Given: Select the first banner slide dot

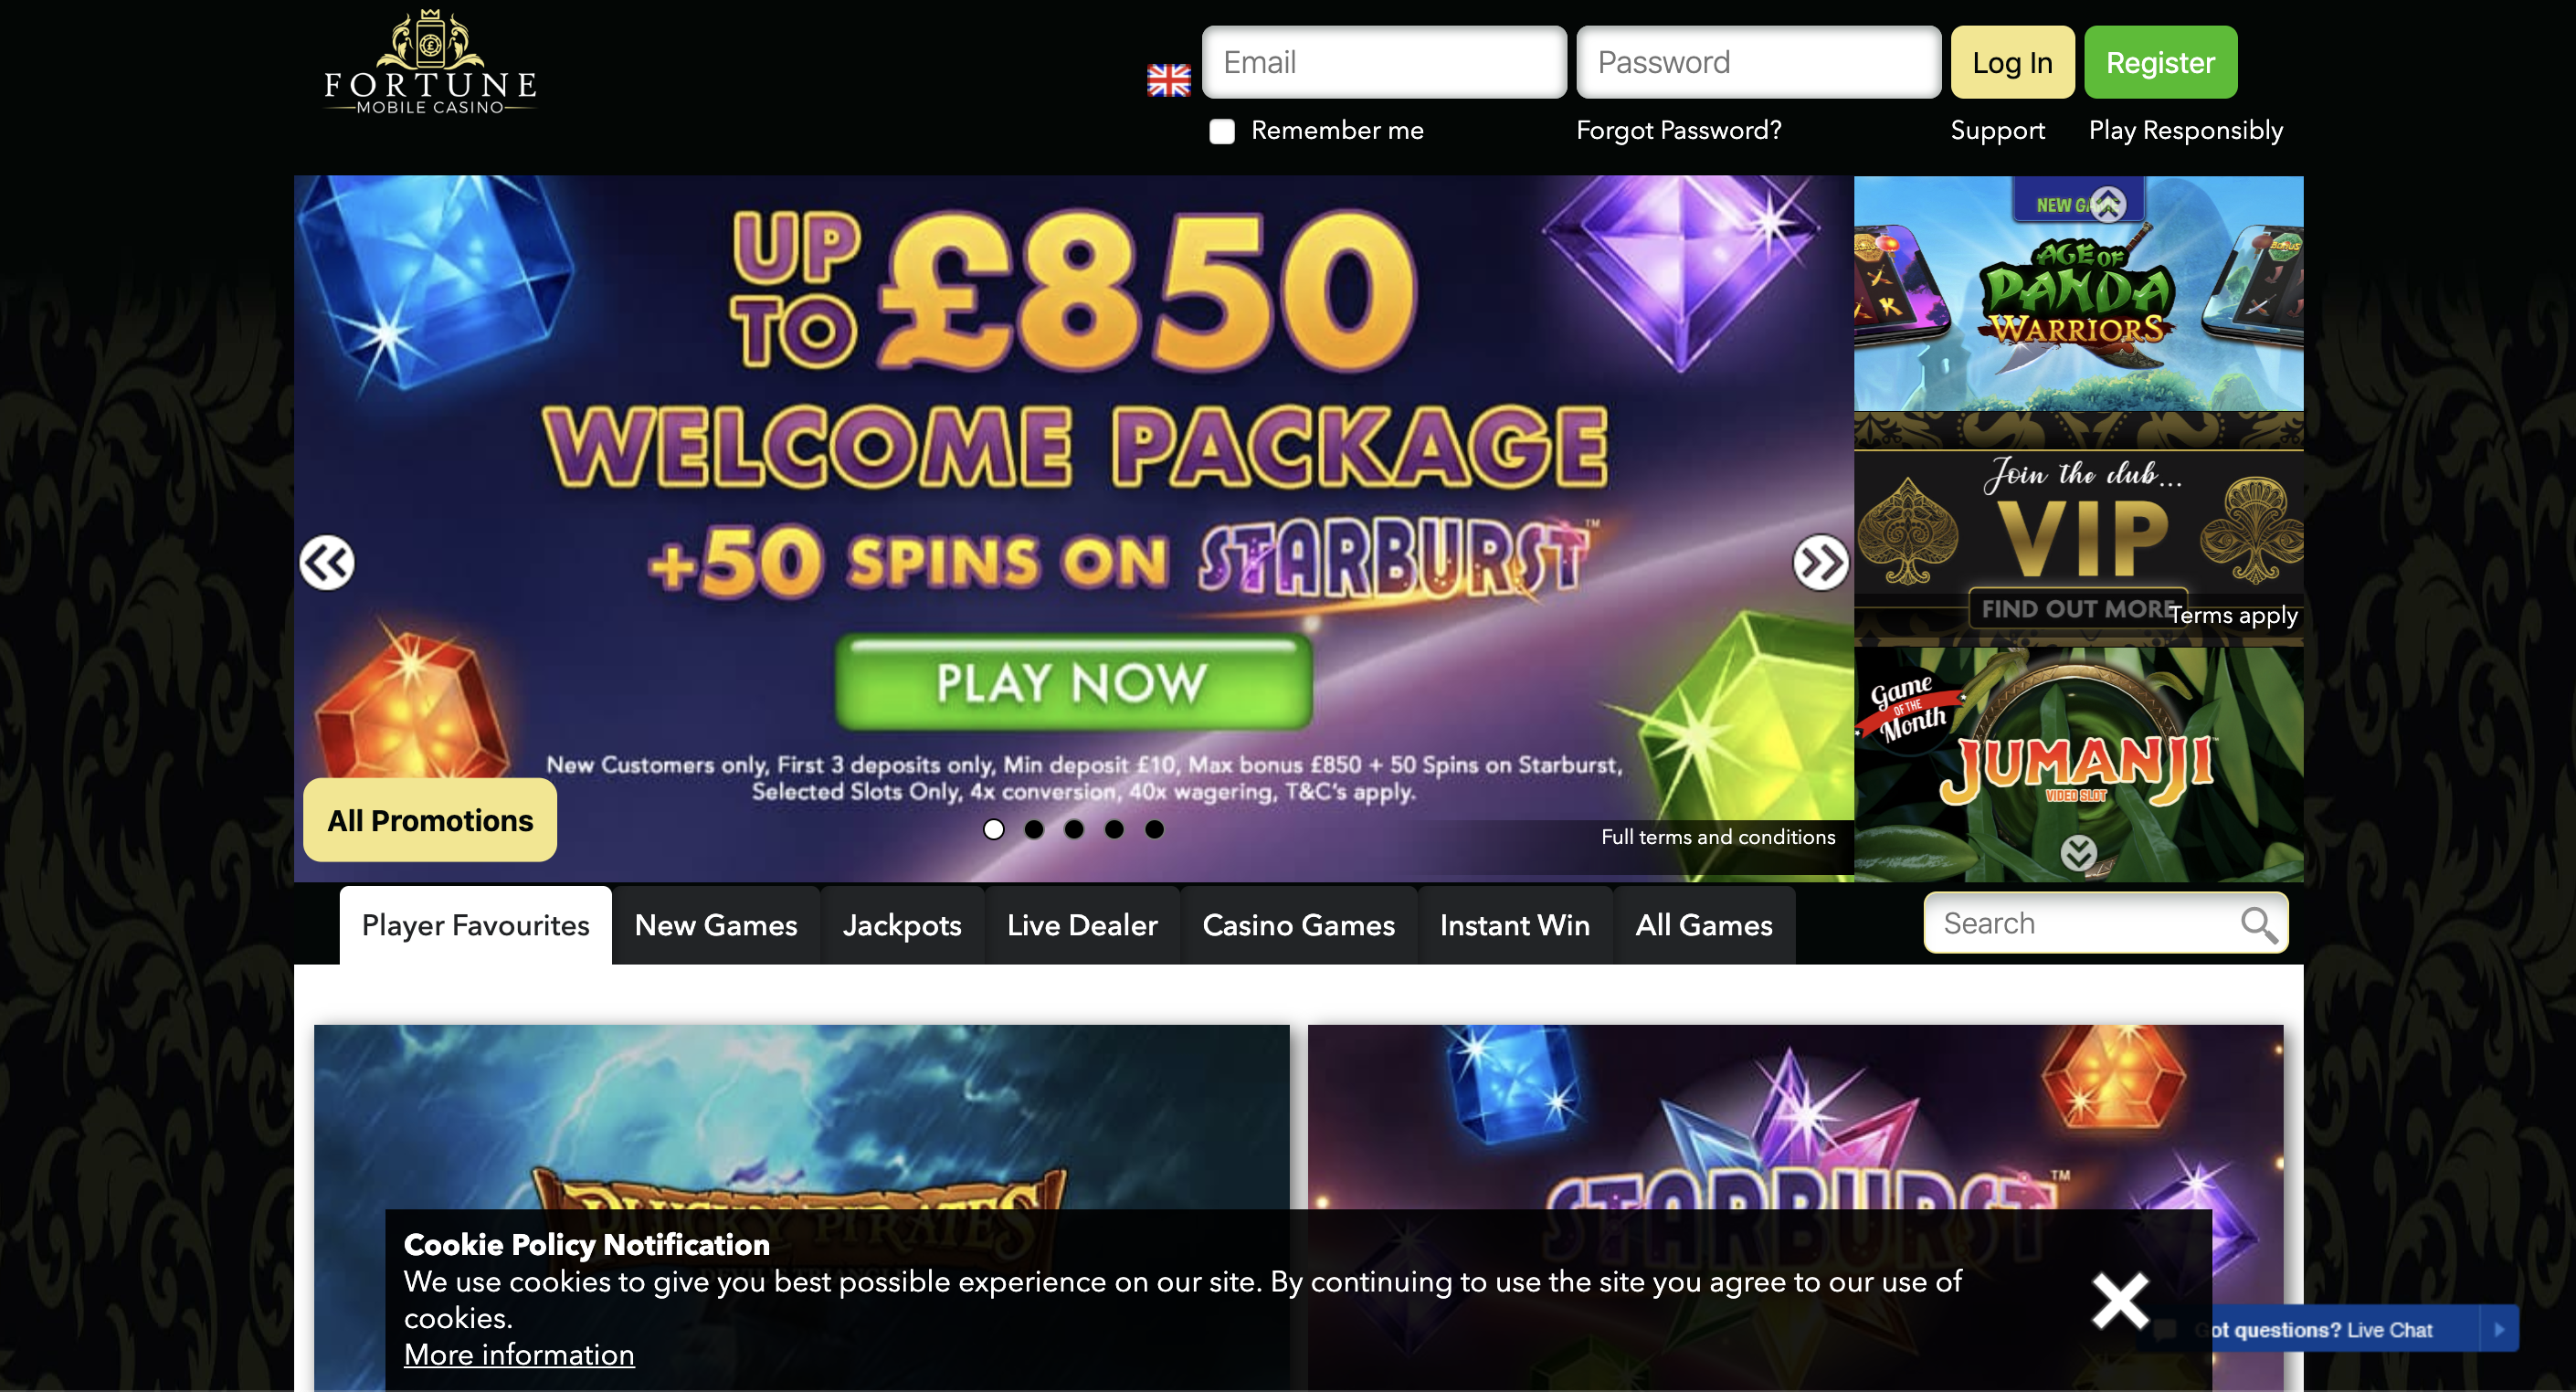Looking at the screenshot, I should point(993,829).
